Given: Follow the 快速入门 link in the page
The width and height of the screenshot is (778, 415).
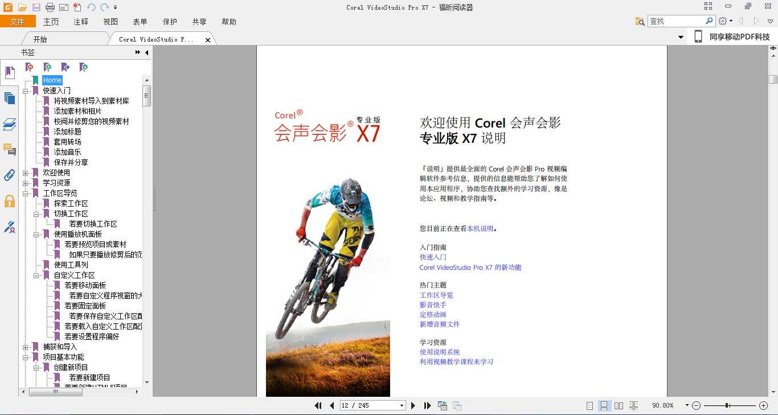Looking at the screenshot, I should [x=433, y=257].
